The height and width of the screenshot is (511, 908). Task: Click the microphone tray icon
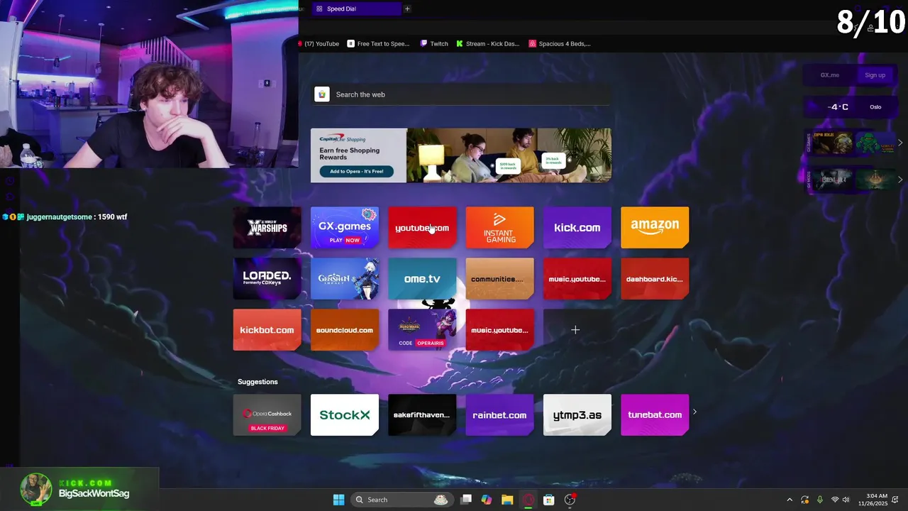point(820,500)
